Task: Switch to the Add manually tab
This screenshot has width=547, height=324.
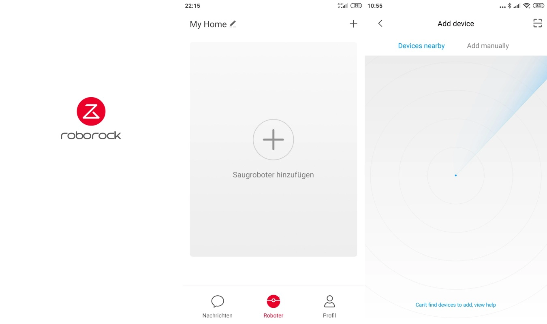Action: [x=488, y=46]
